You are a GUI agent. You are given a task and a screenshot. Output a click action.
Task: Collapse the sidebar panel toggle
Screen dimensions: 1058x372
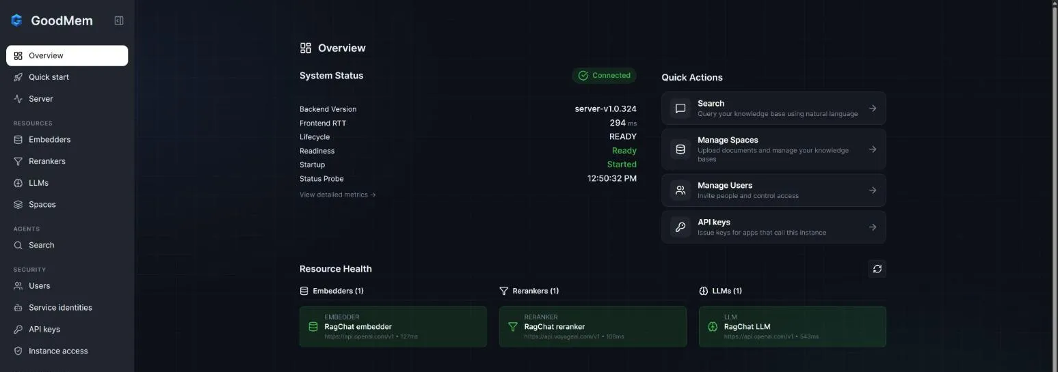(x=119, y=20)
